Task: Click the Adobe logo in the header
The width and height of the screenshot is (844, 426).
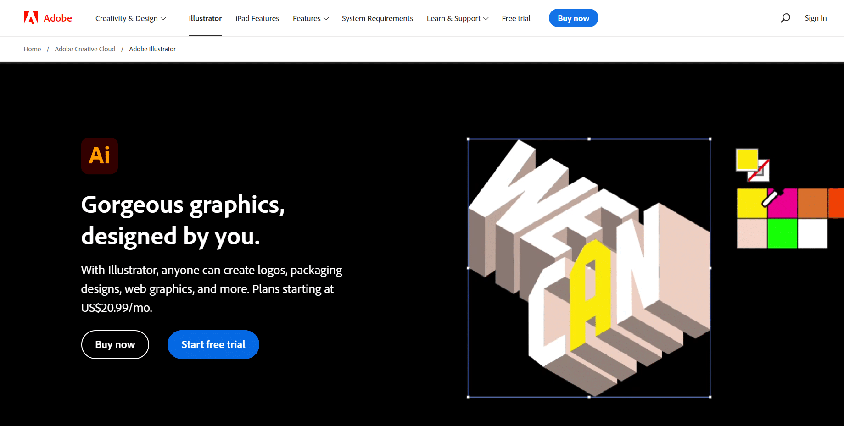Action: [x=47, y=18]
